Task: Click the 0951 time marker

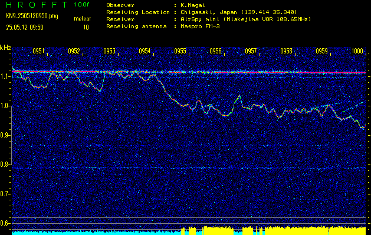Action: (x=38, y=51)
